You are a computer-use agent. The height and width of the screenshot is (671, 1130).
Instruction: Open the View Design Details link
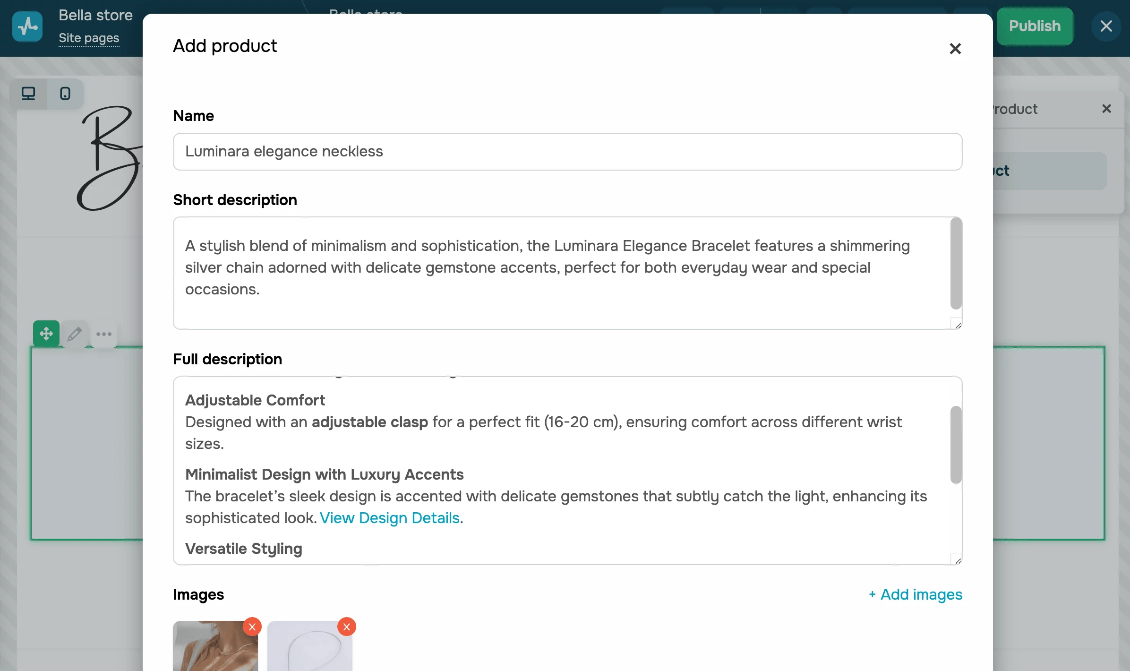coord(389,518)
